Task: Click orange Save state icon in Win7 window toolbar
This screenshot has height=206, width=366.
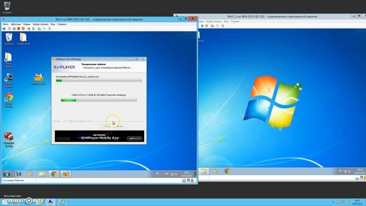Action: [x=23, y=29]
